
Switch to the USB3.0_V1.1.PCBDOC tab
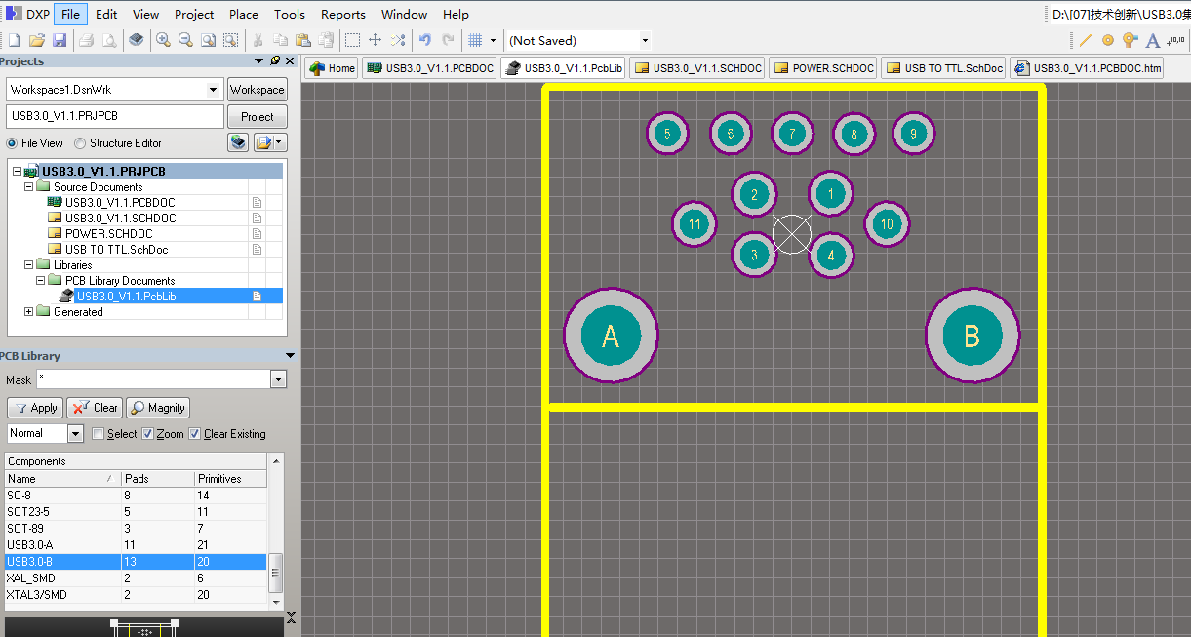(430, 68)
